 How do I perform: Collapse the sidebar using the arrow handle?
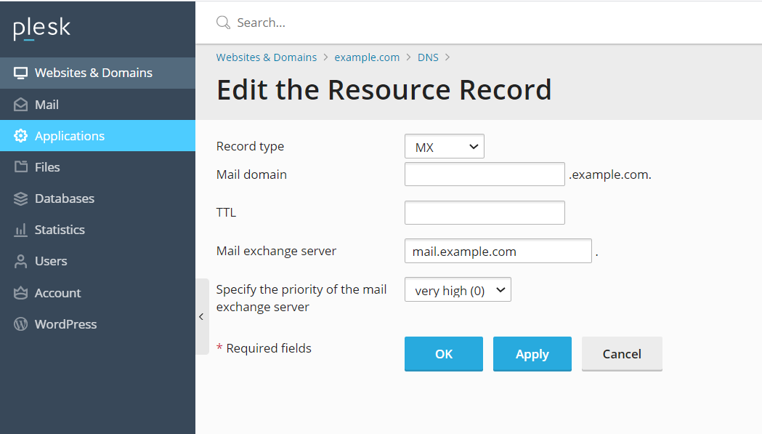click(x=201, y=316)
